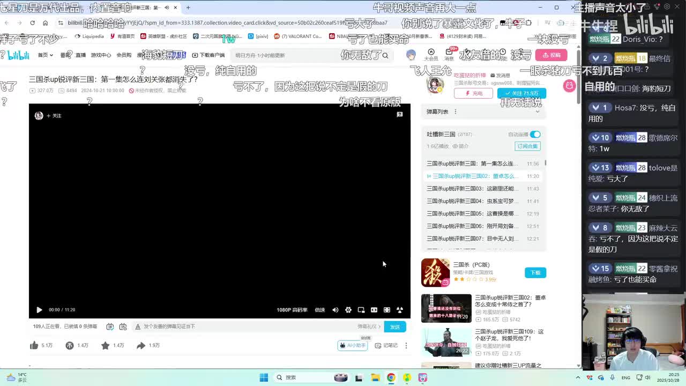Click 下载 button for 三国杀 PC版
Screen dimensions: 686x386
(535, 272)
